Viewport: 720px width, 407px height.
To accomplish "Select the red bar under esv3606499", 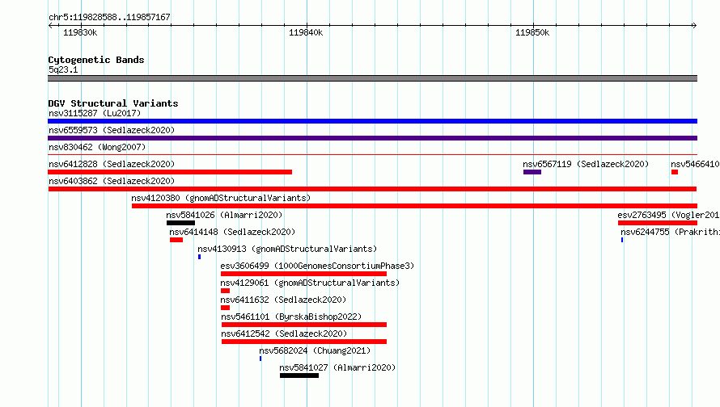I will (303, 274).
